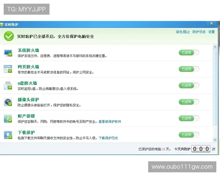Open the 防护日志 link

pos(199,32)
